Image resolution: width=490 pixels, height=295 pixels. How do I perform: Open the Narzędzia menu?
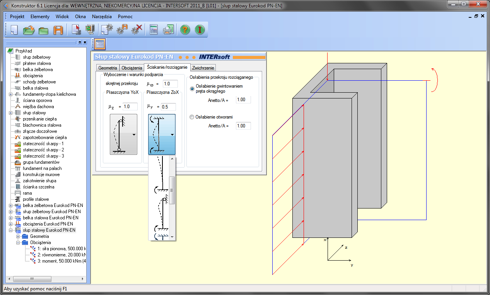click(102, 17)
